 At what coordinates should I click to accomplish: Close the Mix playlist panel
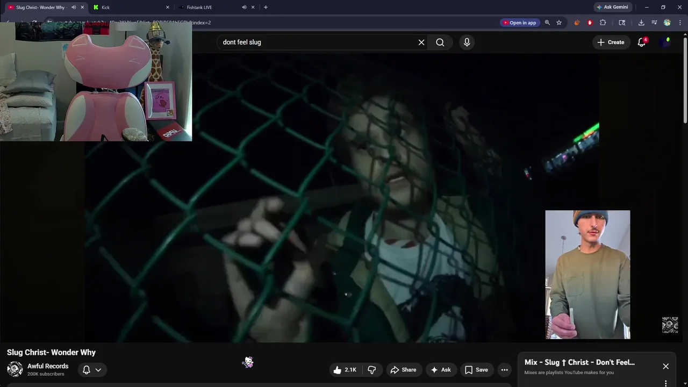click(x=665, y=366)
